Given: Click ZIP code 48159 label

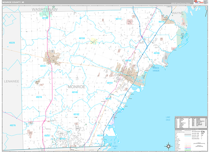Looking at the screenshot, I should 82,38.
